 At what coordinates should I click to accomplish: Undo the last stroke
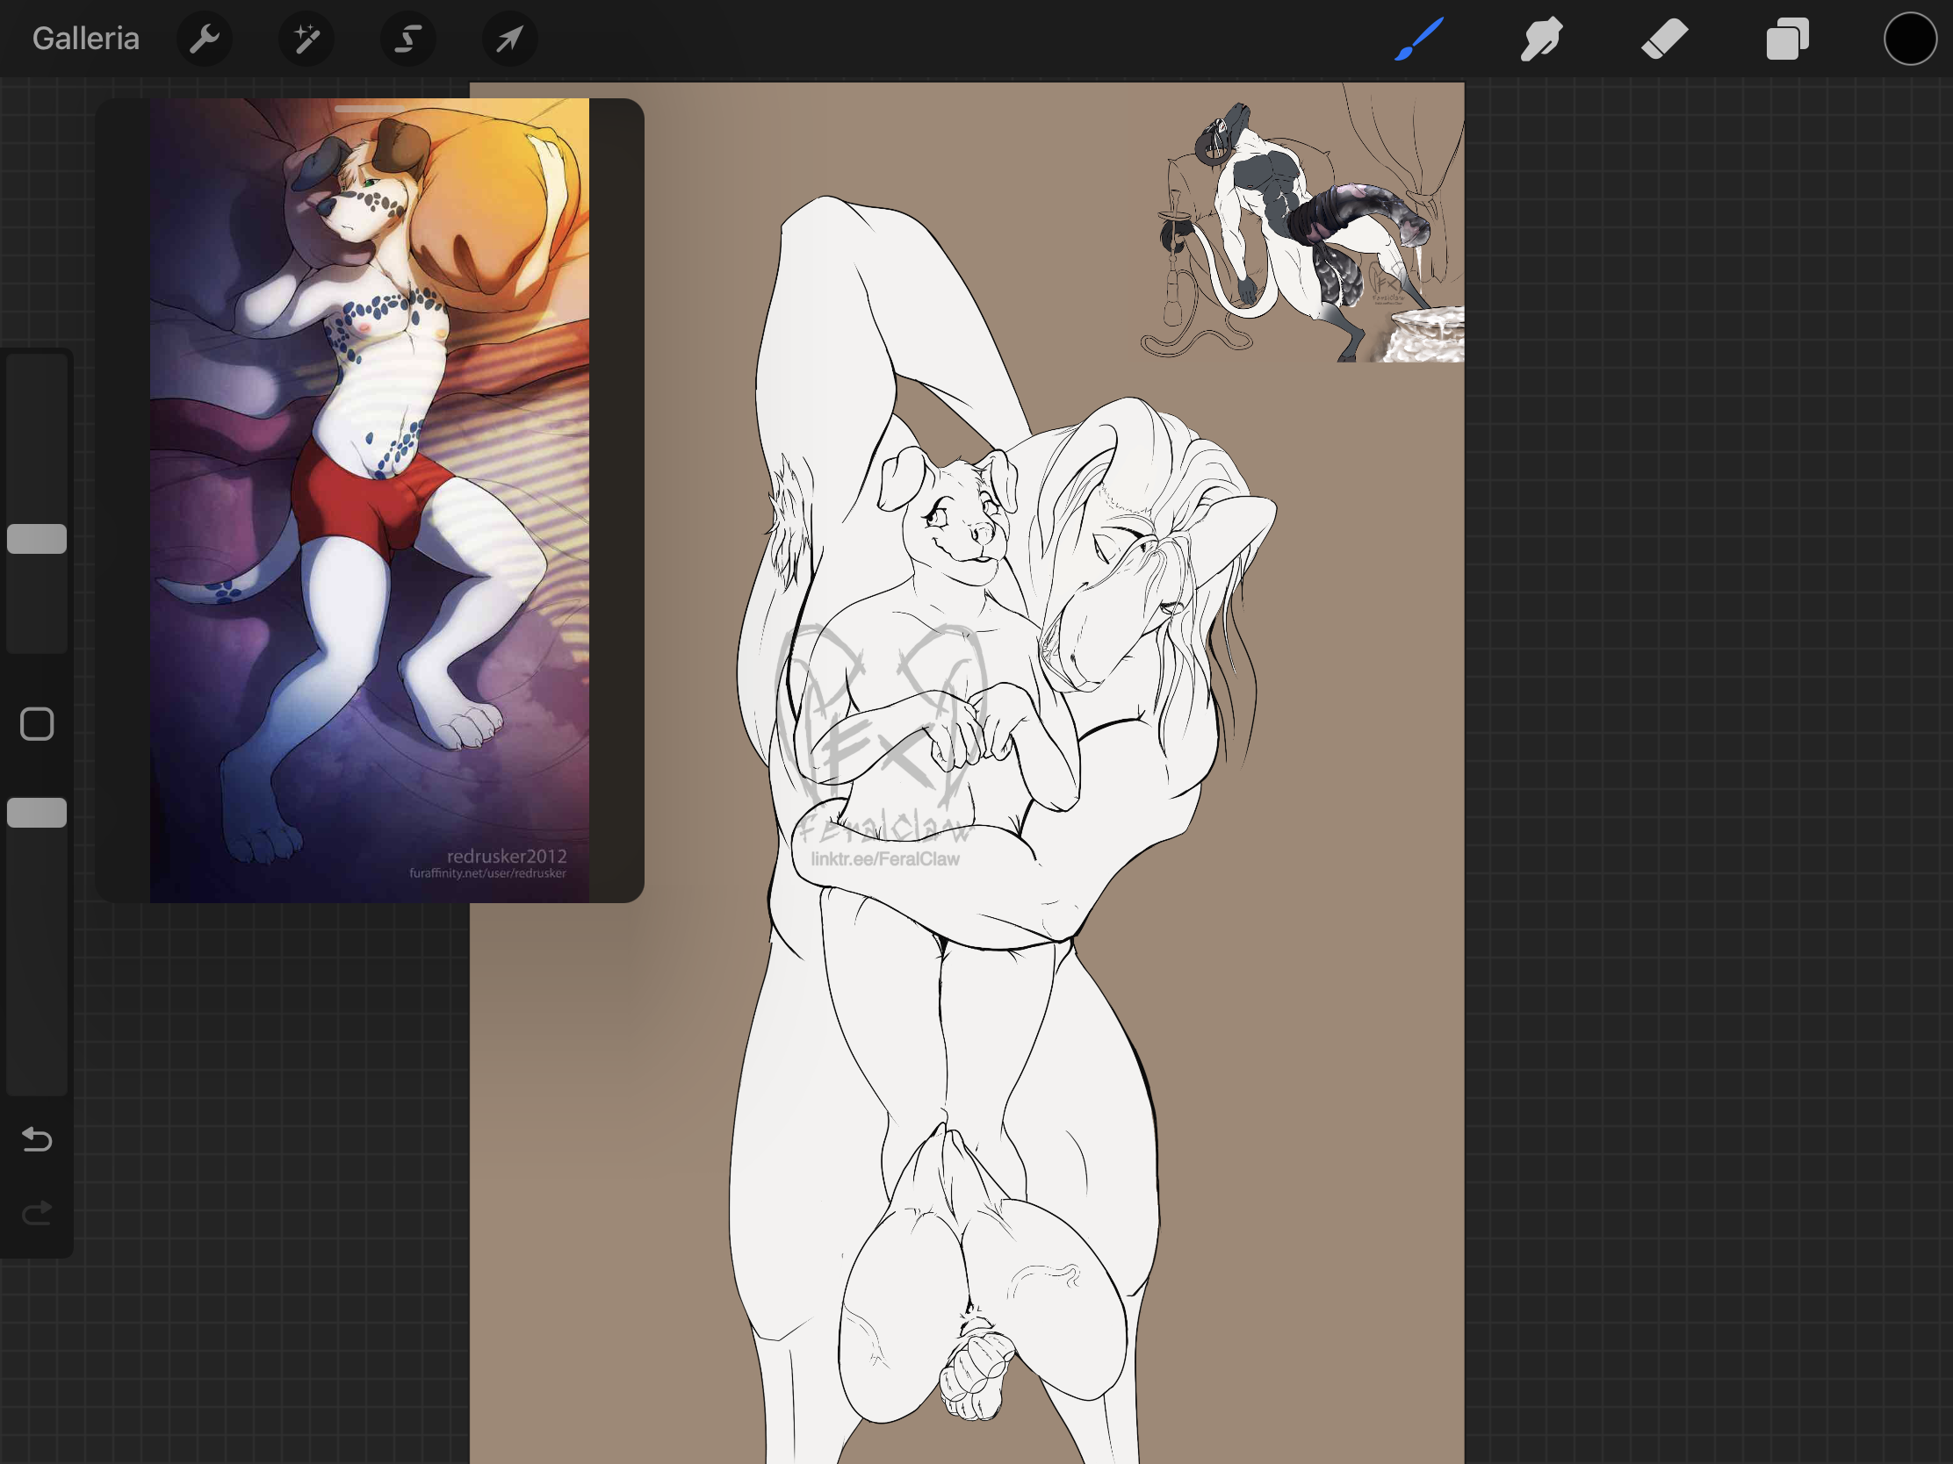pos(37,1139)
